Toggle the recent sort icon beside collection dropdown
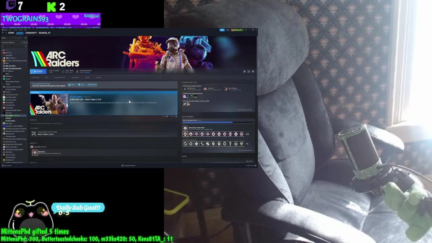Viewport: 432px width, 243px height. (x=24, y=43)
